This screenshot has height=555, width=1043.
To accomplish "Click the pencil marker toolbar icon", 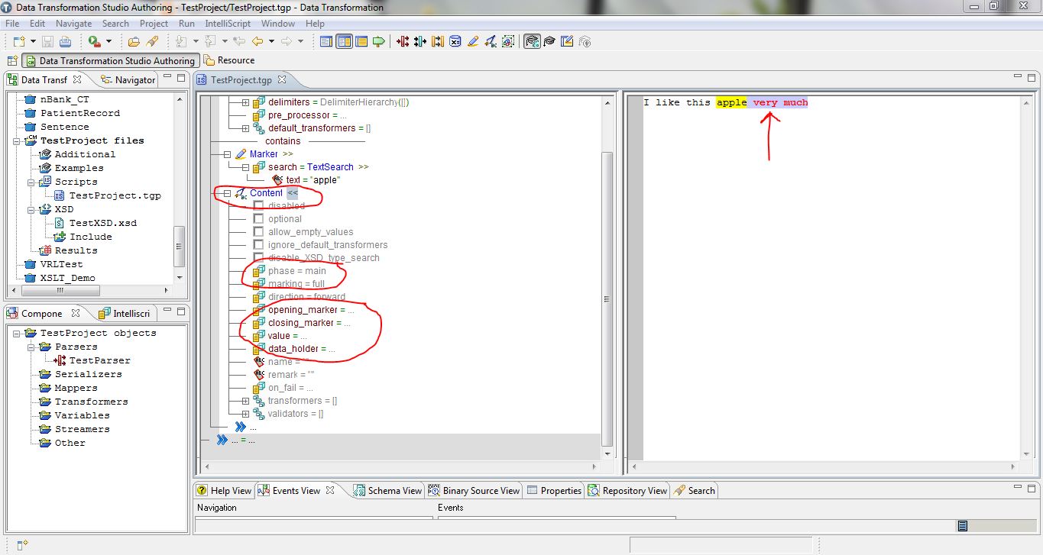I will tap(473, 41).
